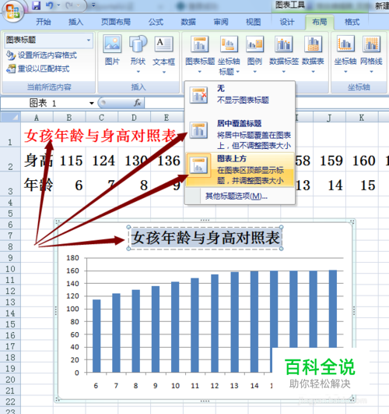Click 设置所选内容格式
Image resolution: width=389 pixels, height=414 pixels.
[42, 55]
